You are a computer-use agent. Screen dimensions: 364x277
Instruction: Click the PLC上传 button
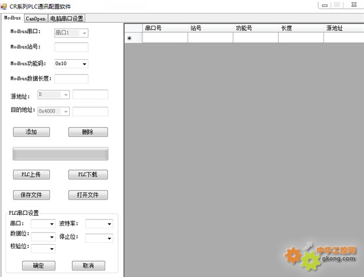[x=31, y=174]
